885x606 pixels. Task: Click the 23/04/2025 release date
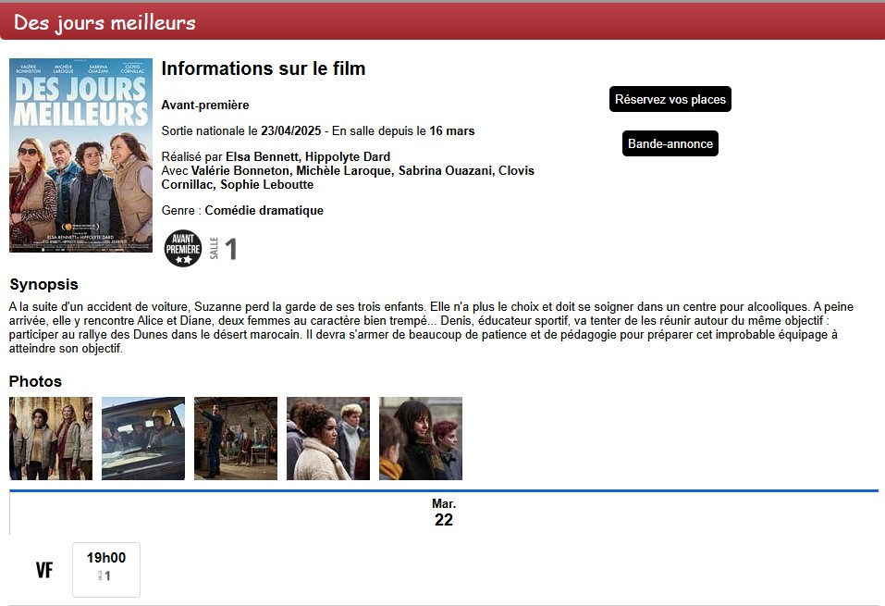click(x=290, y=130)
